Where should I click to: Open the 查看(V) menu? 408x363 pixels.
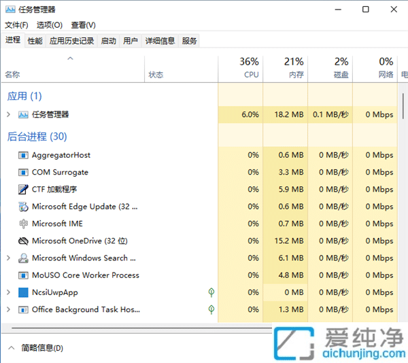pyautogui.click(x=83, y=25)
